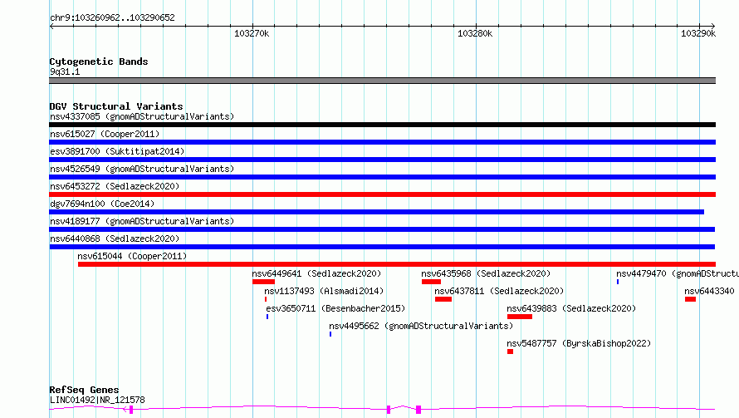Image resolution: width=739 pixels, height=418 pixels.
Task: Click the LINC01492|NR_121578 gene label
Action: click(97, 400)
